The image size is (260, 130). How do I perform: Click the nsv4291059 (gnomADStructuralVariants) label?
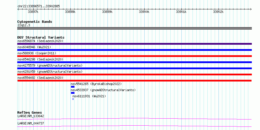click(x=50, y=72)
